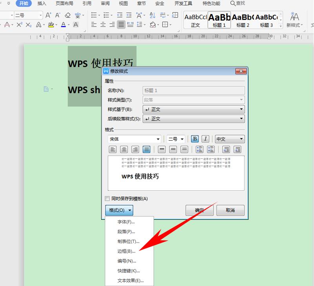
Task: Select left alignment in dialog
Action: point(113,150)
